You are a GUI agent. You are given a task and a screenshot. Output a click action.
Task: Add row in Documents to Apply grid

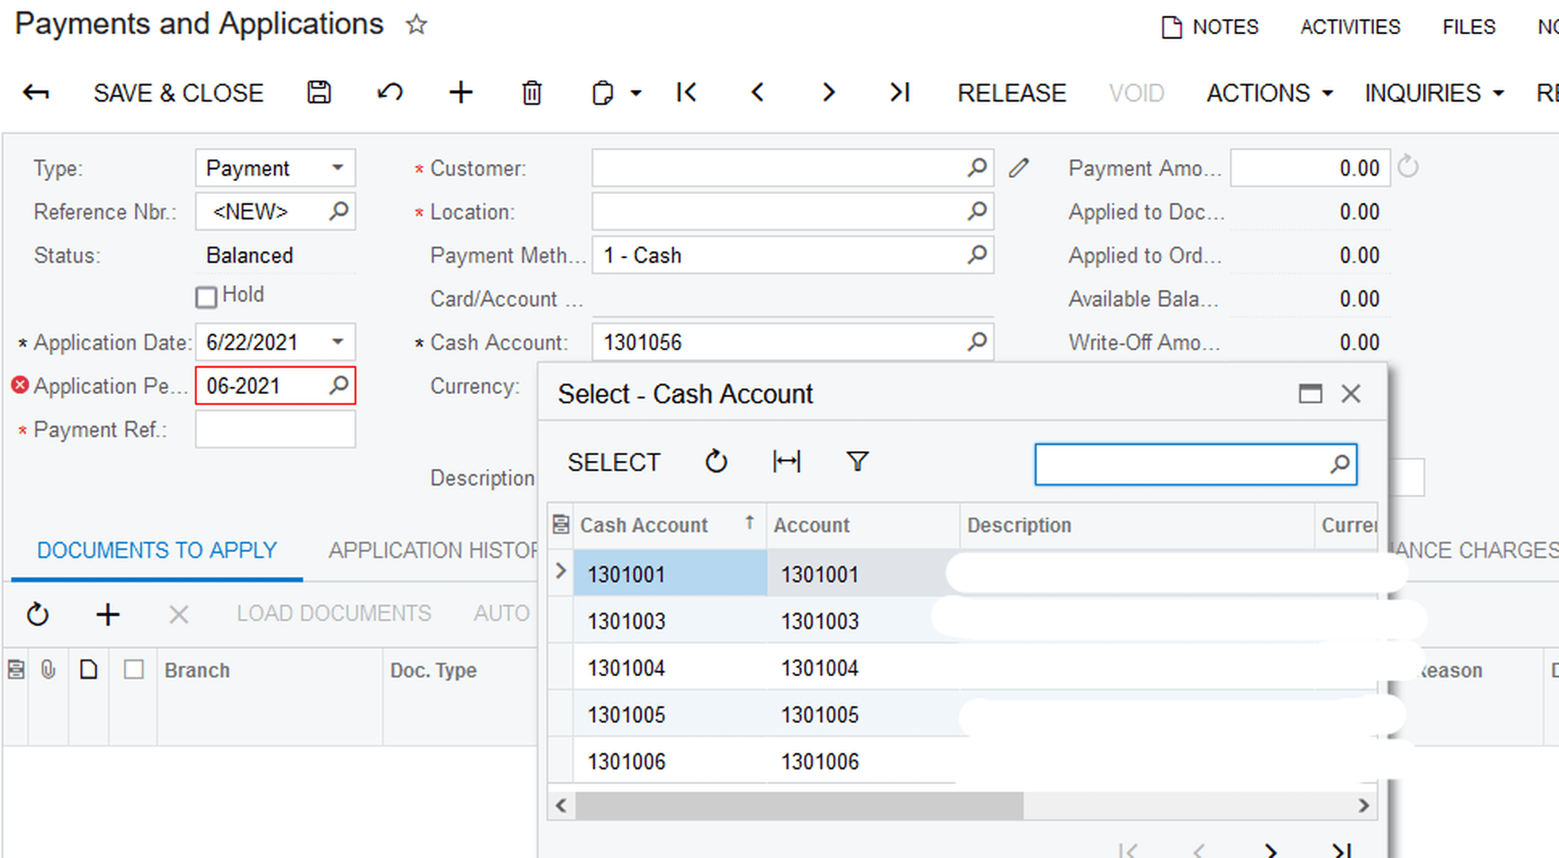[x=107, y=614]
